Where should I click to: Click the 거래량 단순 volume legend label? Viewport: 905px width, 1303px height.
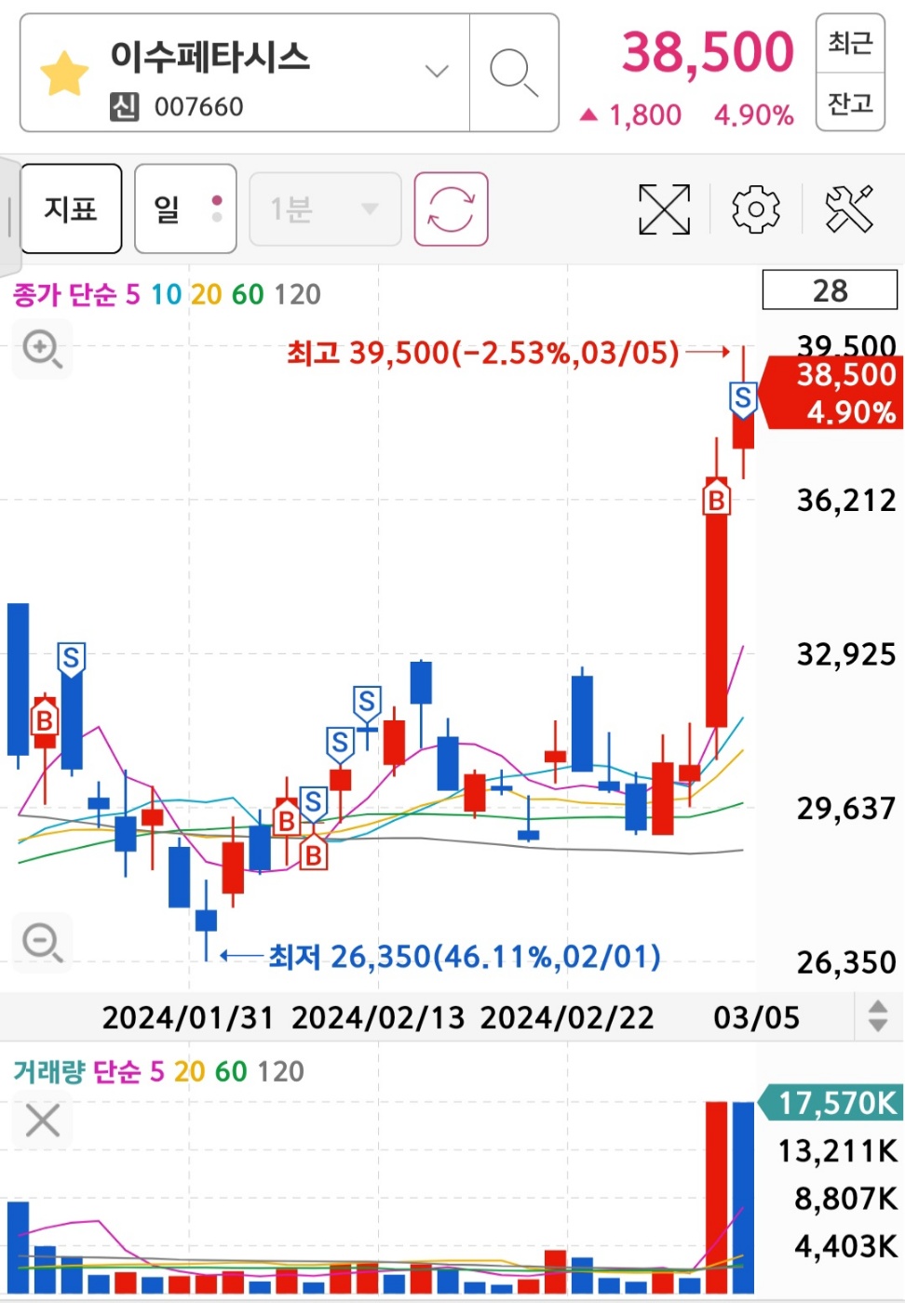tap(77, 1071)
